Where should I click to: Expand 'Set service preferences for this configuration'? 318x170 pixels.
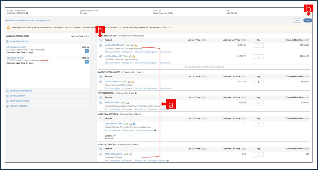click(27, 21)
